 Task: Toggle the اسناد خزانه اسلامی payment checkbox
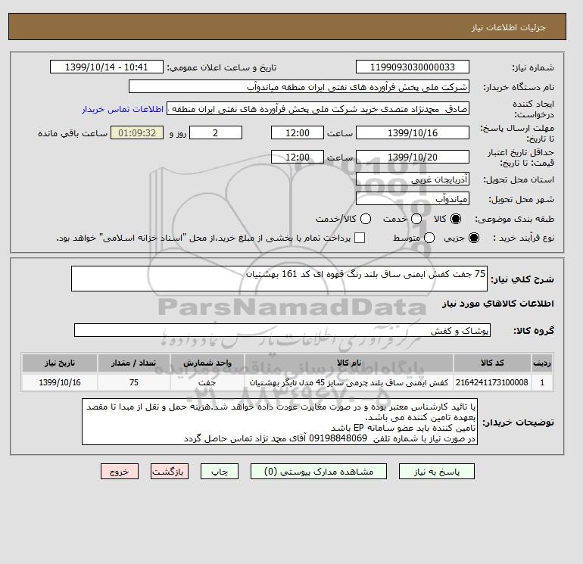[360, 238]
